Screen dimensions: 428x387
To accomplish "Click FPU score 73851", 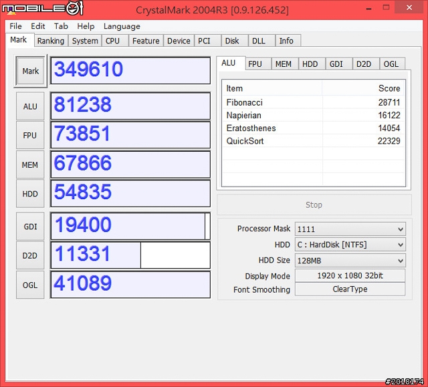I will pyautogui.click(x=130, y=135).
